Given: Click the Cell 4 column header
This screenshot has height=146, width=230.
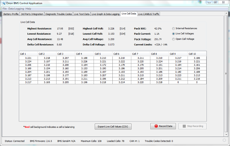Looking at the screenshot, I should (x=84, y=54).
